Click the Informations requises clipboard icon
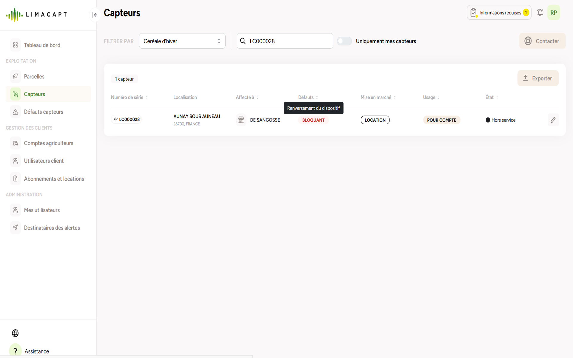The image size is (573, 358). coord(474,13)
